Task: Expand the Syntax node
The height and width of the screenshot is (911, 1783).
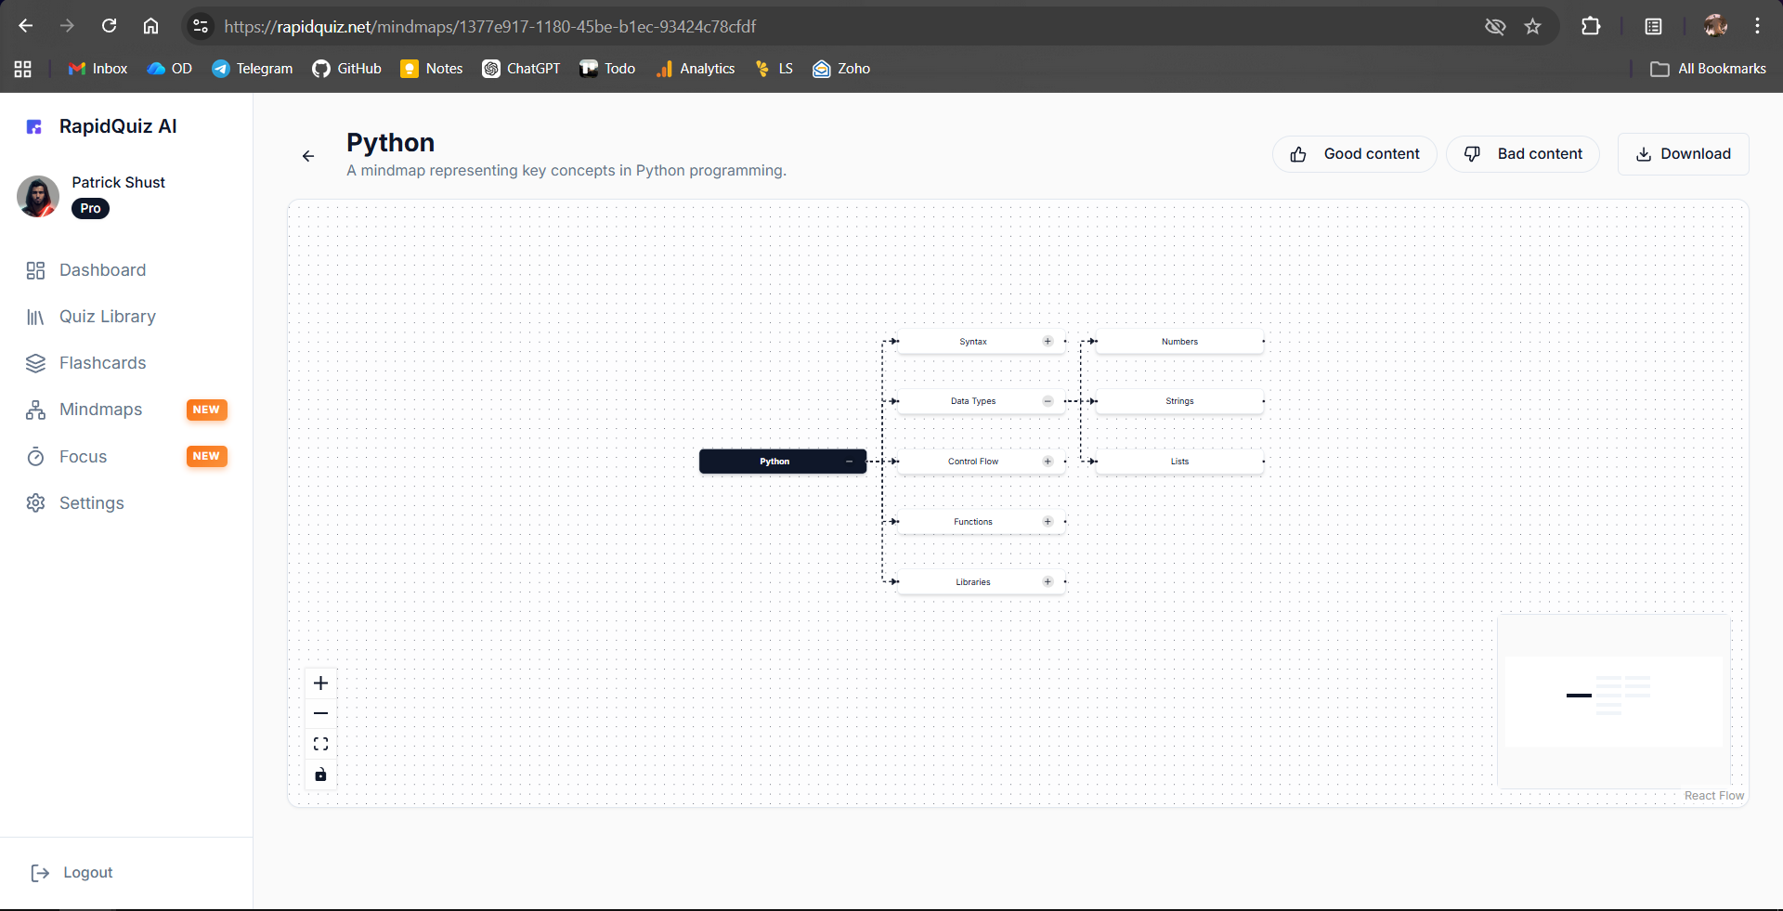Action: click(x=1048, y=342)
